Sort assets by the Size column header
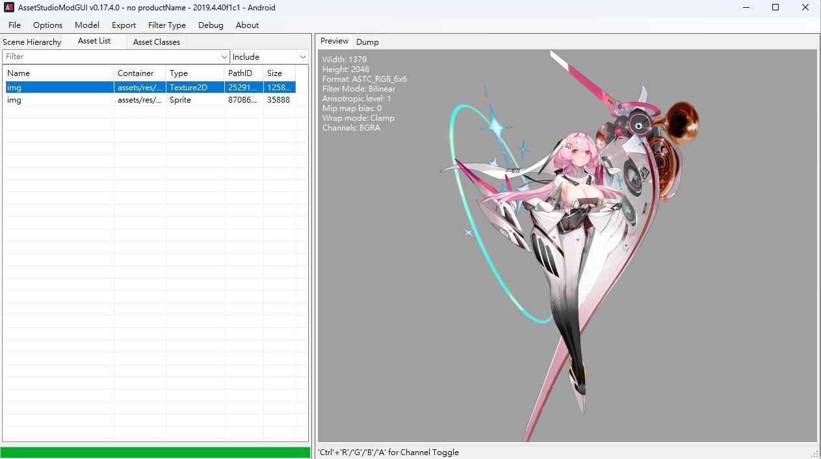The height and width of the screenshot is (459, 821). [280, 73]
